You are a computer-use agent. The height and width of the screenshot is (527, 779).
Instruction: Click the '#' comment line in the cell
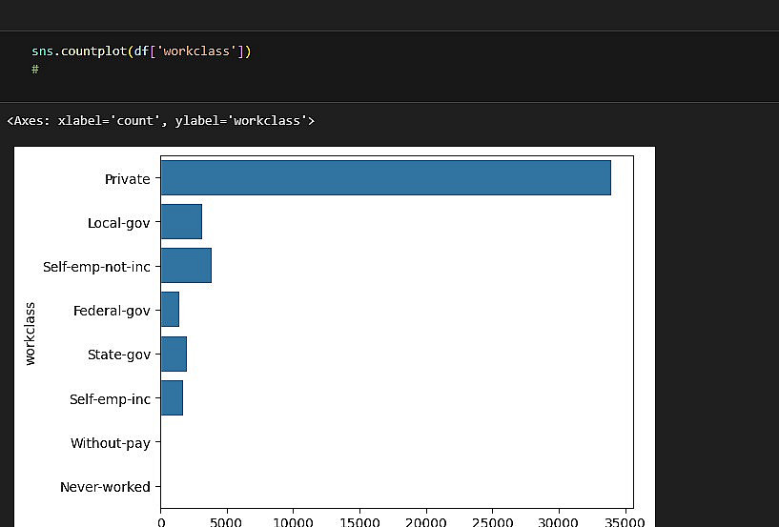35,70
